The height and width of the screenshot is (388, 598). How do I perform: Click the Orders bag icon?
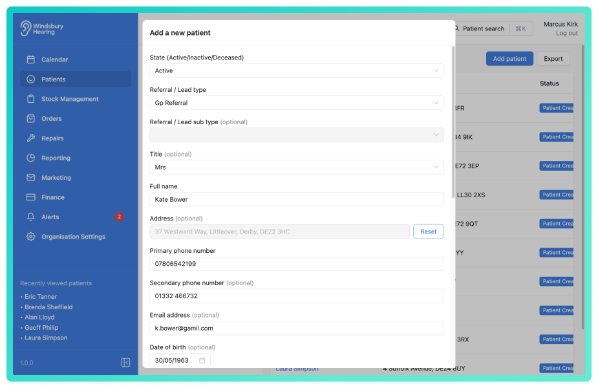tap(31, 118)
